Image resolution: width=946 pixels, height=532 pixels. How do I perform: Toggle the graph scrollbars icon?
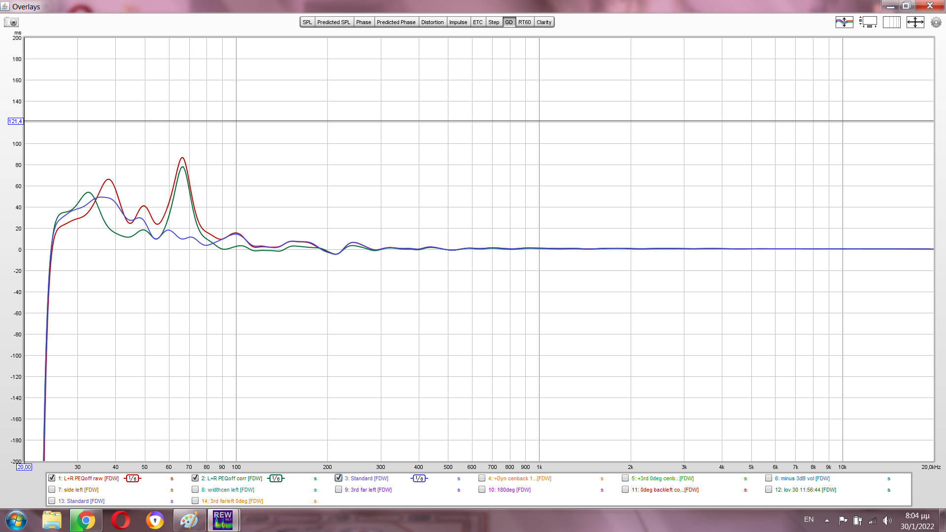[868, 22]
